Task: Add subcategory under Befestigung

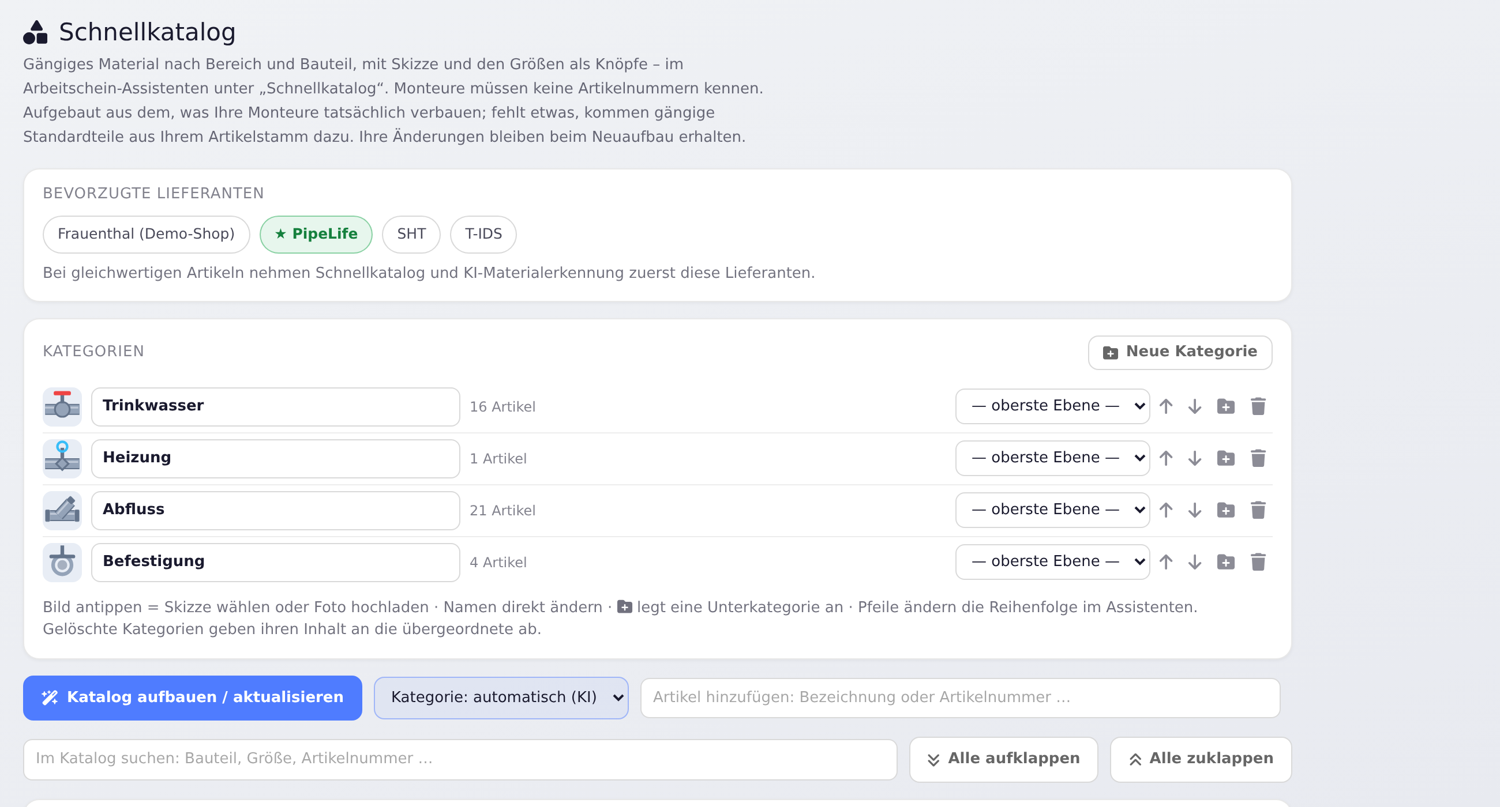Action: click(1226, 561)
